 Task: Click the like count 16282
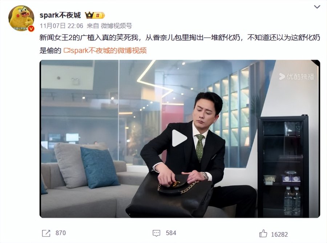point(279,234)
